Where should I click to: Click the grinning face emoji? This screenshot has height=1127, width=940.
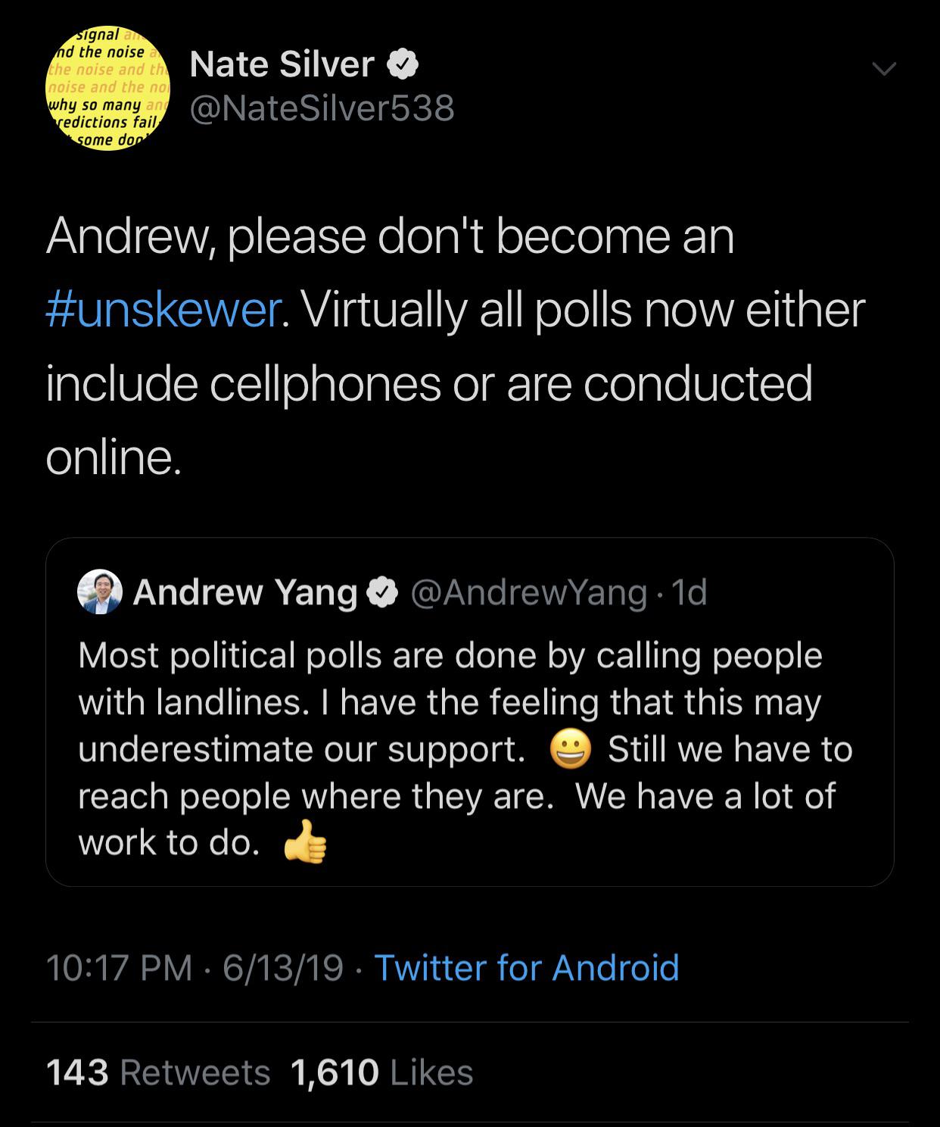tap(570, 751)
